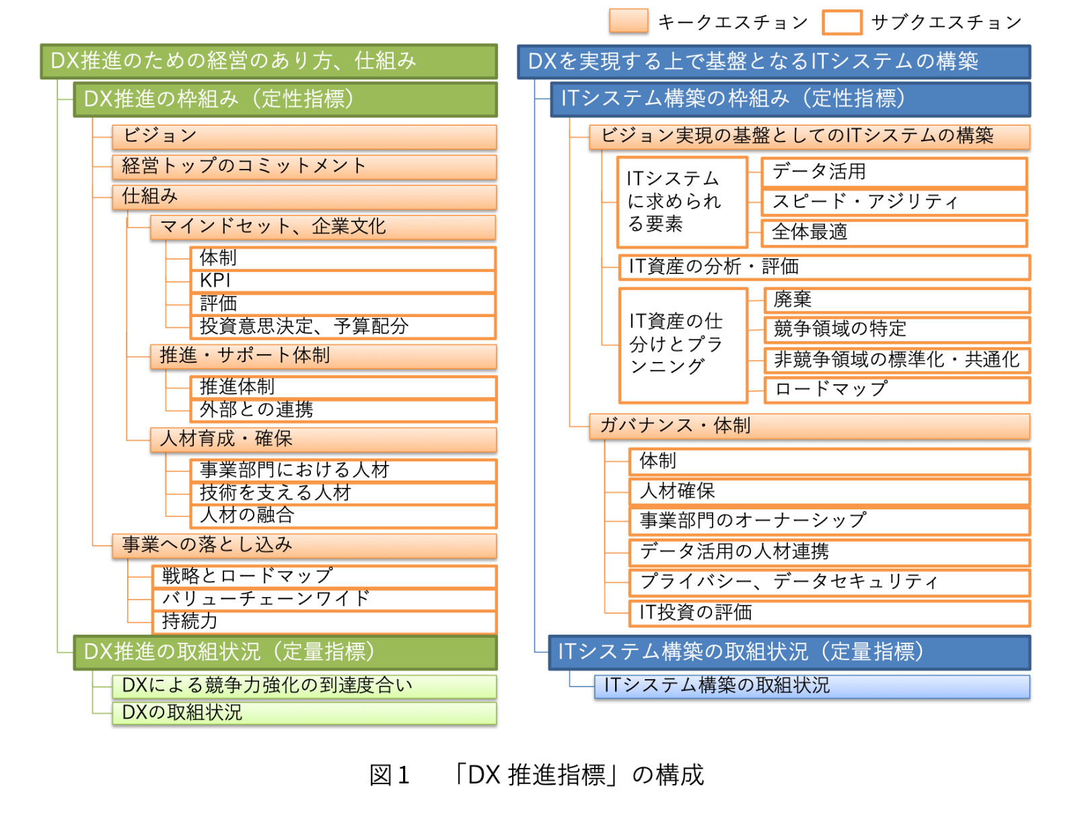Click 'プライバシー、データセキュリティ' item
This screenshot has width=1076, height=813.
click(829, 583)
